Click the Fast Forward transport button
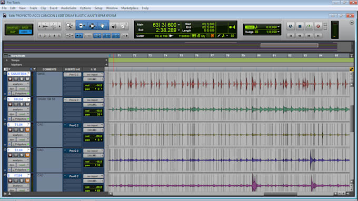The height and width of the screenshot is (201, 358). (309, 36)
